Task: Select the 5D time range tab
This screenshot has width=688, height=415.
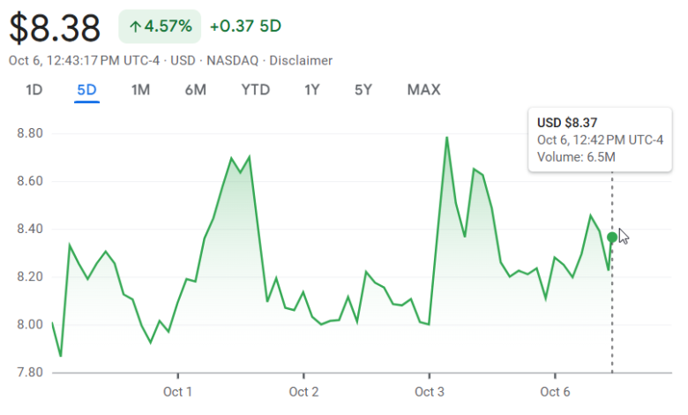Action: [86, 89]
